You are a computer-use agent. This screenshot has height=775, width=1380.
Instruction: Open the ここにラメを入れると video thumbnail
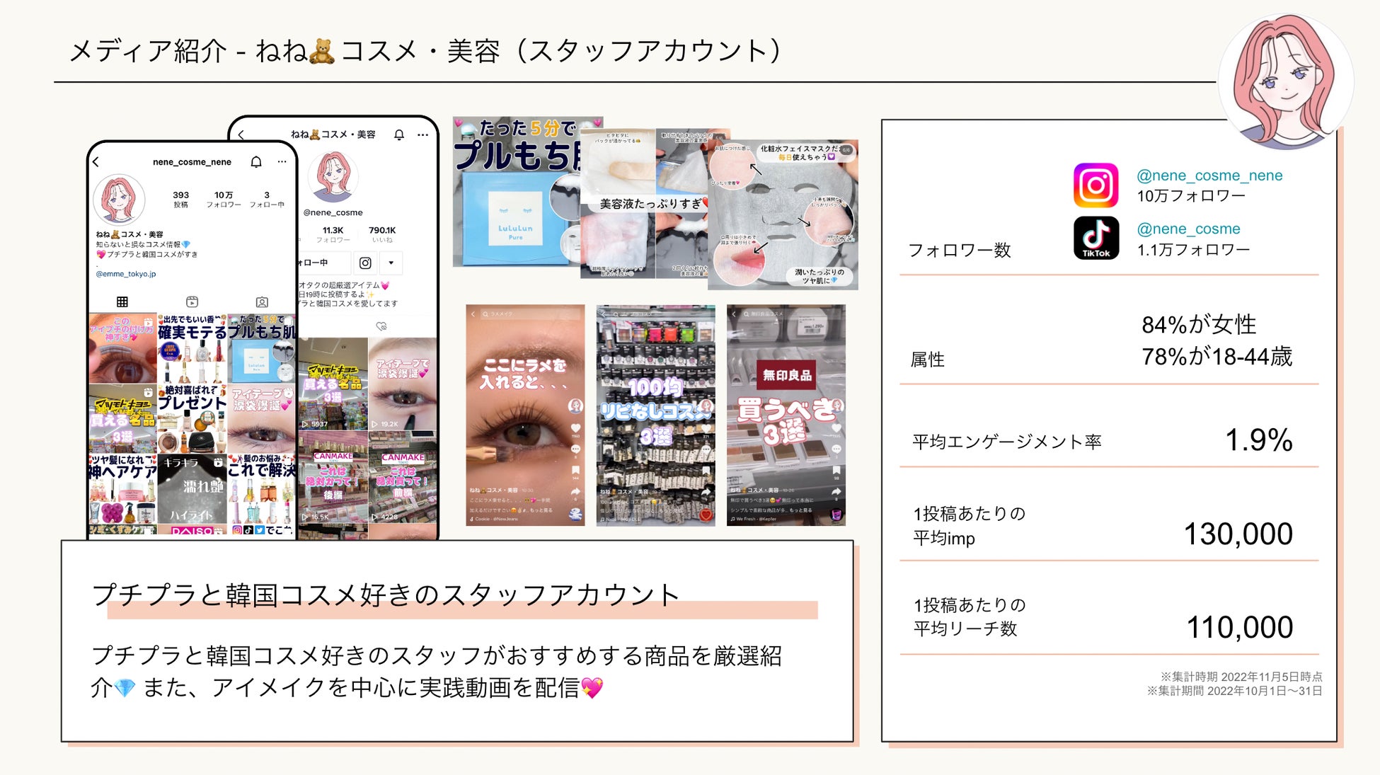[525, 415]
